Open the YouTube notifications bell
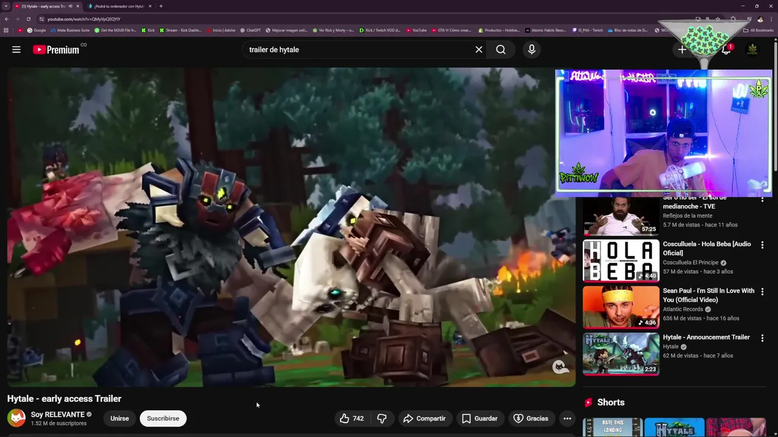Viewport: 778px width, 437px height. (x=726, y=50)
